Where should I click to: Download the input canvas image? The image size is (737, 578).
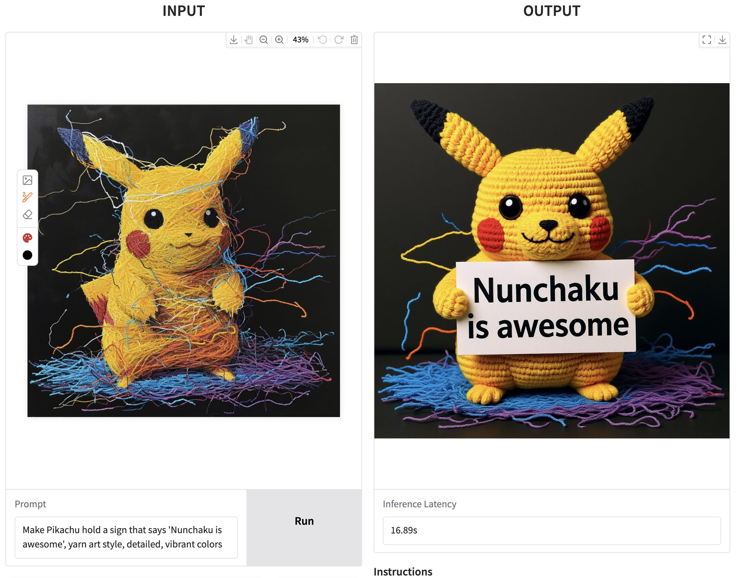[x=234, y=40]
